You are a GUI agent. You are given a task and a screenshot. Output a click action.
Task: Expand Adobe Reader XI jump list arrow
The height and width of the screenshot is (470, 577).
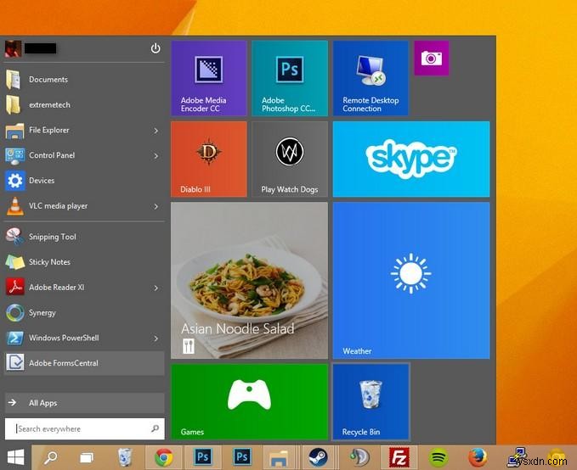(x=156, y=288)
